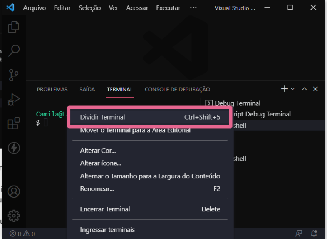
Task: Open the Accounts icon near the bottom
Action: click(13, 191)
